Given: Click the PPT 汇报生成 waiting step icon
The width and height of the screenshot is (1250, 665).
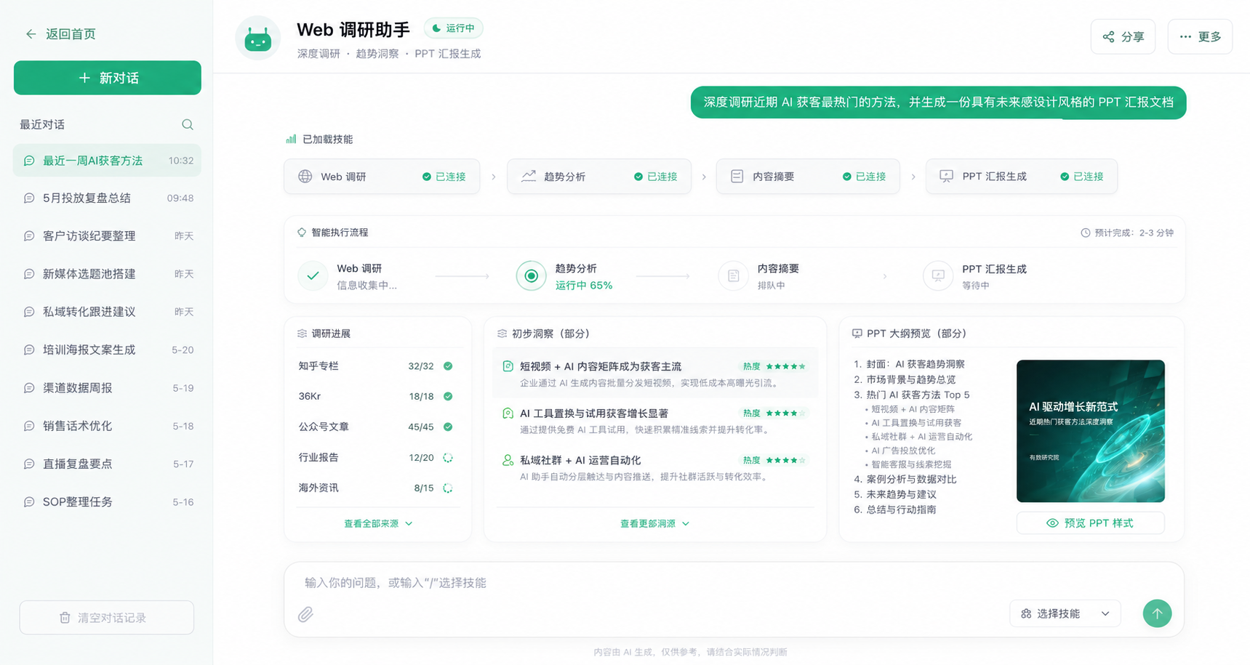Looking at the screenshot, I should 938,276.
